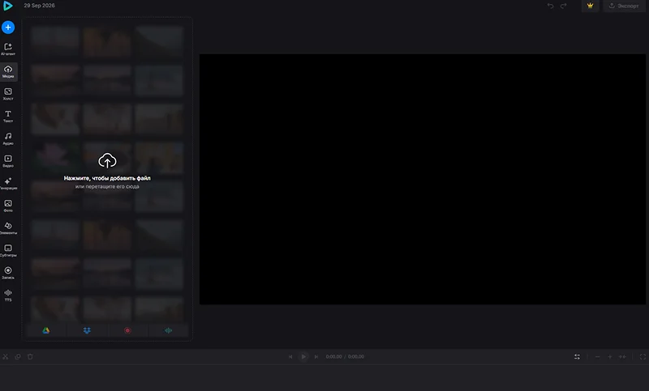Click the scissors split tool
The height and width of the screenshot is (391, 649).
[6, 357]
